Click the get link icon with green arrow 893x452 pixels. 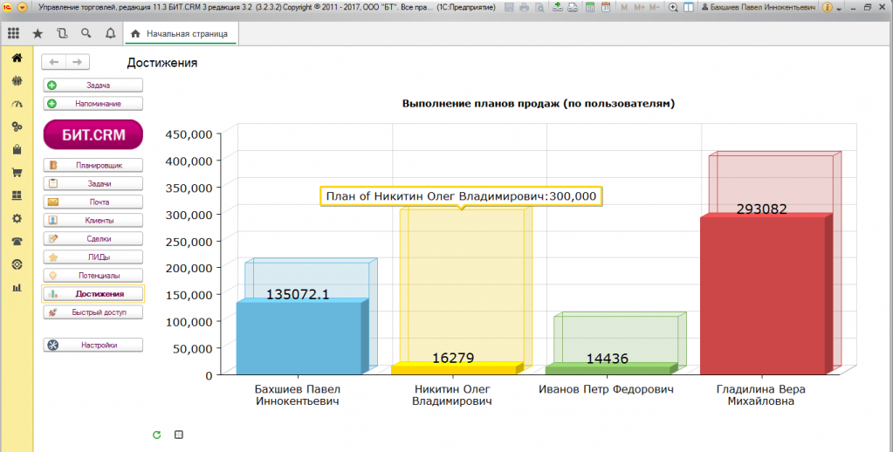point(558,7)
